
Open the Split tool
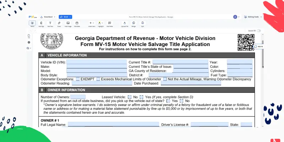[143, 23]
